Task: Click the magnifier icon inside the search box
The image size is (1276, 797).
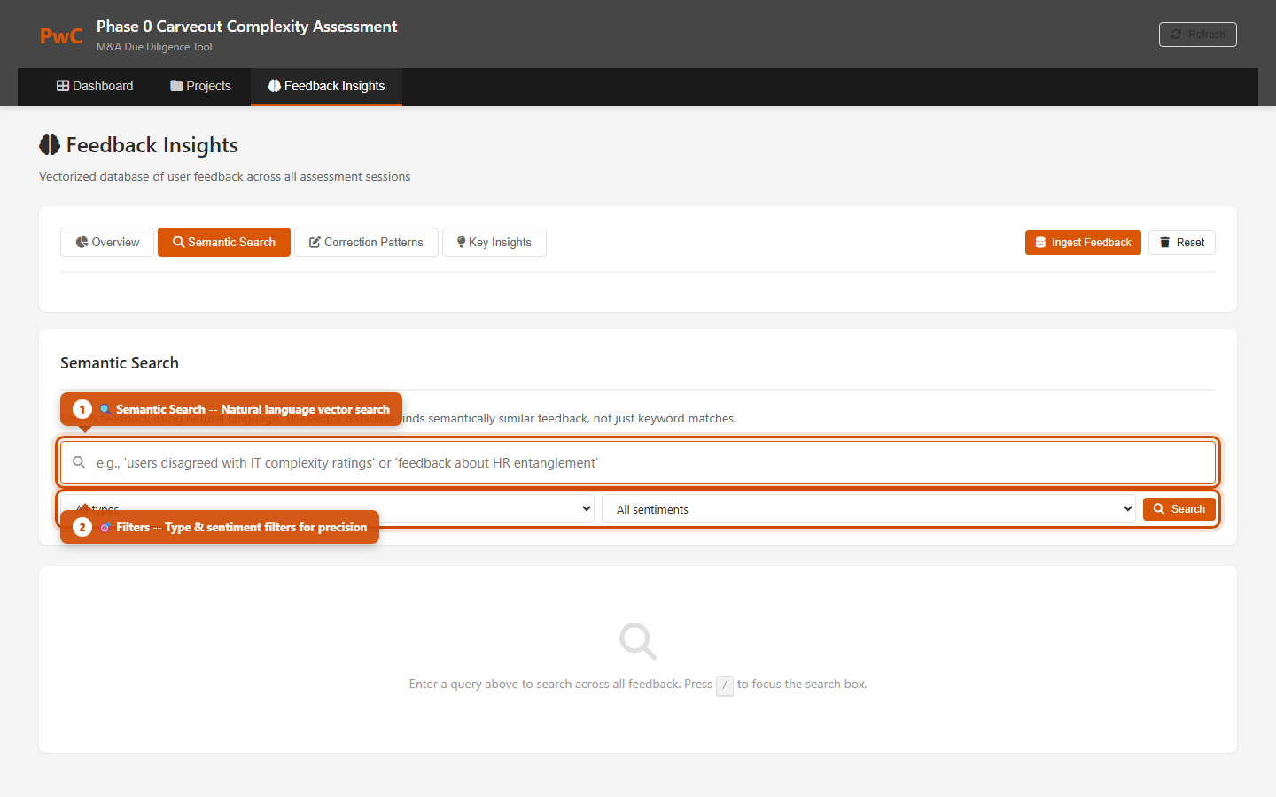Action: [x=79, y=461]
